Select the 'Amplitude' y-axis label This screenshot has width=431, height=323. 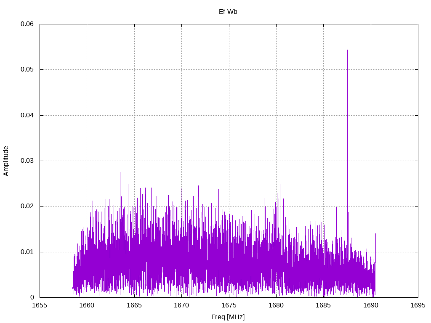(6, 161)
